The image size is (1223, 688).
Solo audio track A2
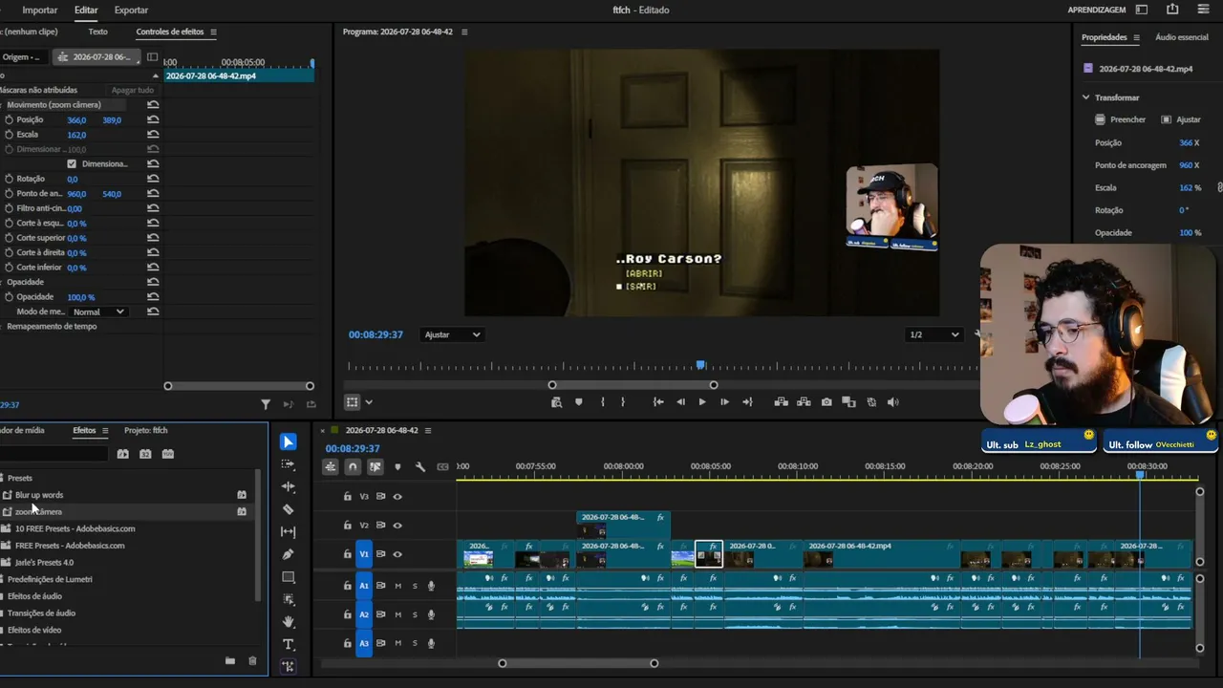[415, 614]
